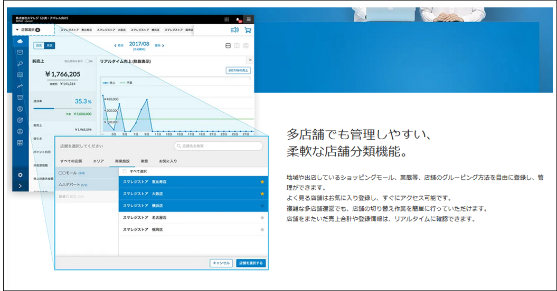Check the すべて選択 checkbox

coord(124,171)
